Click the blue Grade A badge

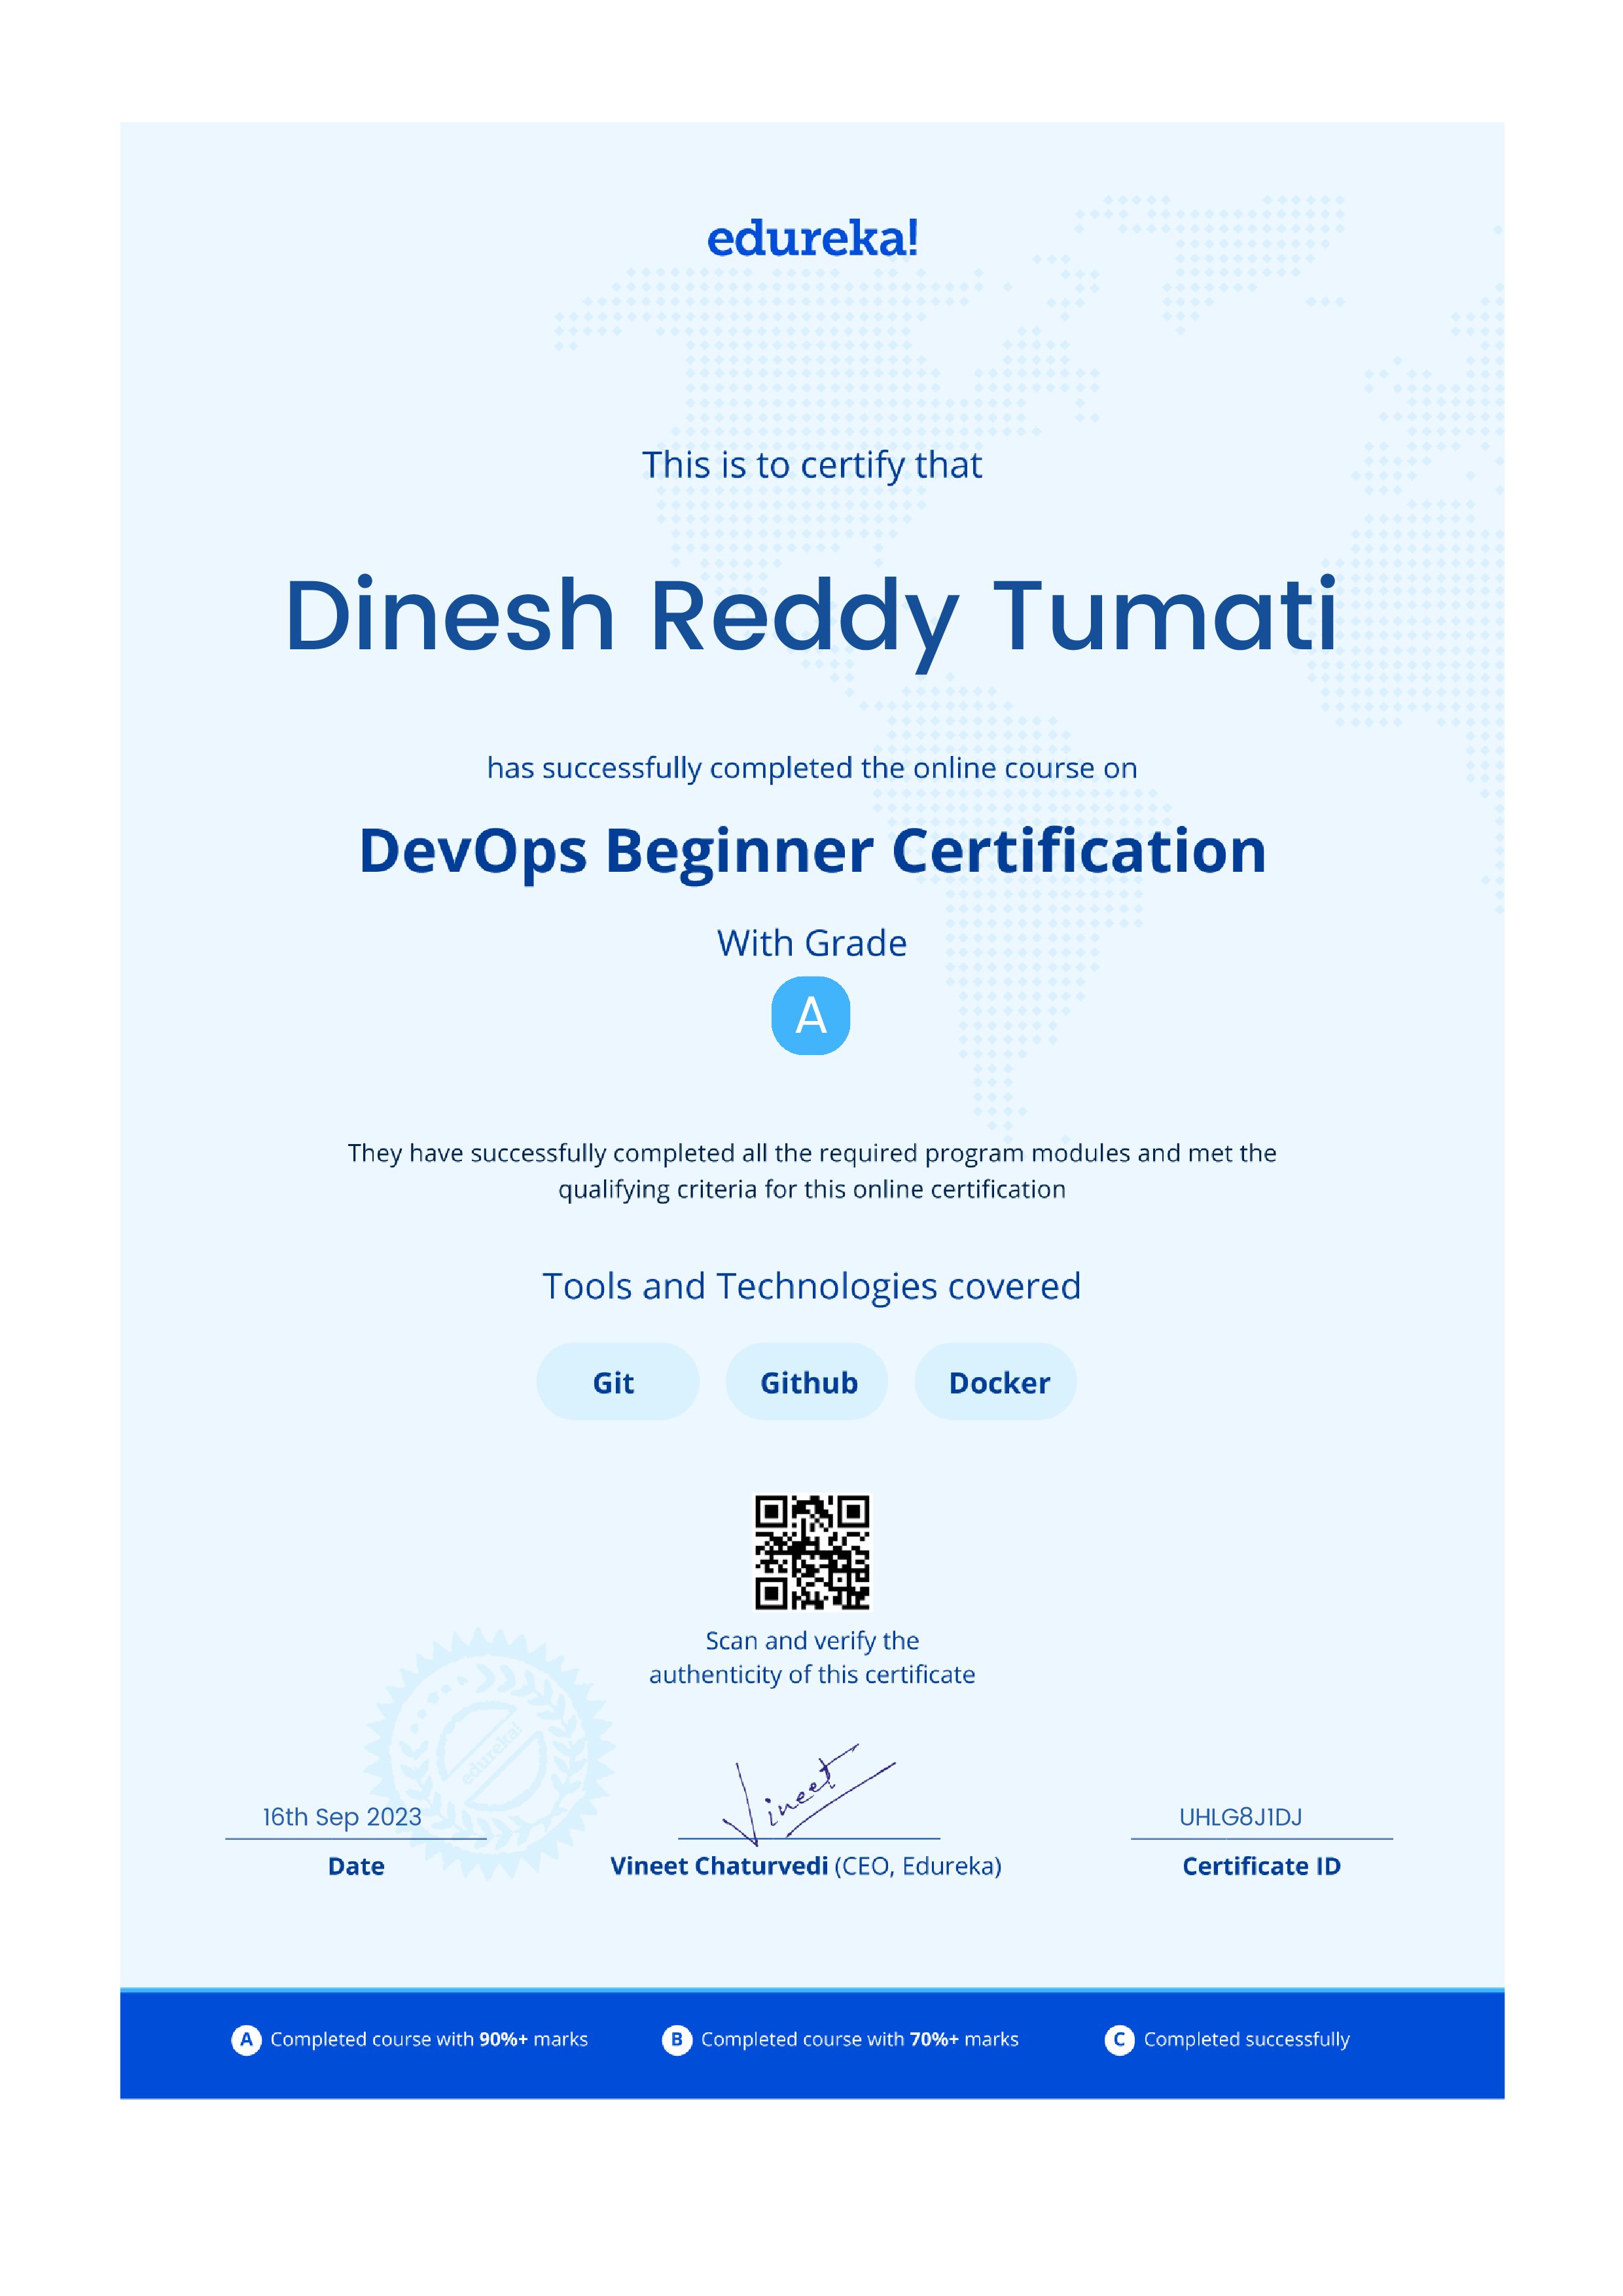click(x=811, y=1016)
